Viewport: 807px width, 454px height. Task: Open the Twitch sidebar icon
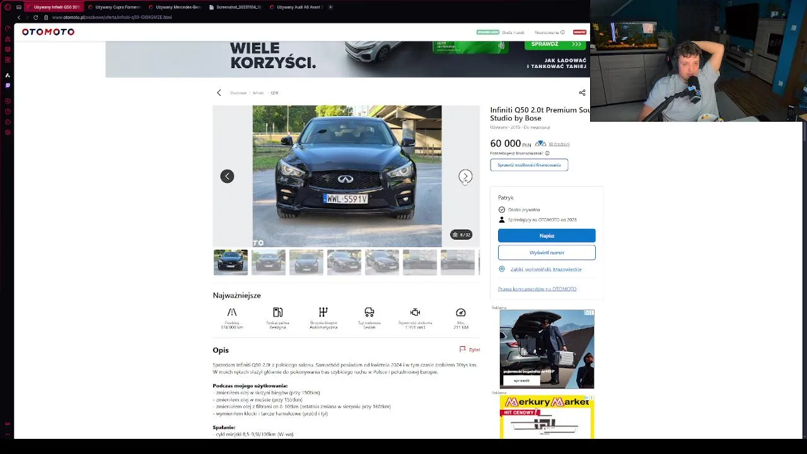click(8, 84)
